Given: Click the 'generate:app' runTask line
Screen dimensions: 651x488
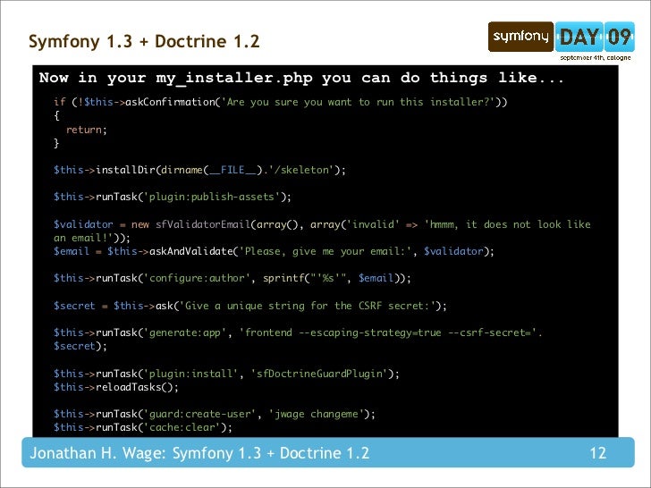Looking at the screenshot, I should (298, 332).
